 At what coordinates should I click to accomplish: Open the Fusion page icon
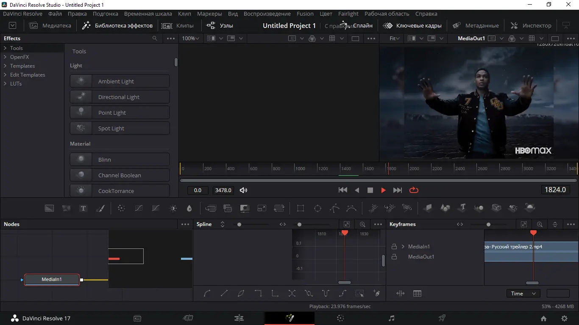coord(289,318)
